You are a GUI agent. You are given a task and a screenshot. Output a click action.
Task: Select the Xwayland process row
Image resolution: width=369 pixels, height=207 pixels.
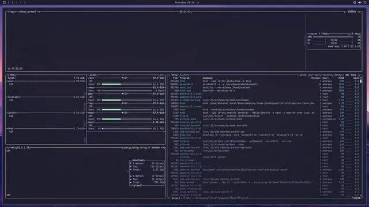265,135
